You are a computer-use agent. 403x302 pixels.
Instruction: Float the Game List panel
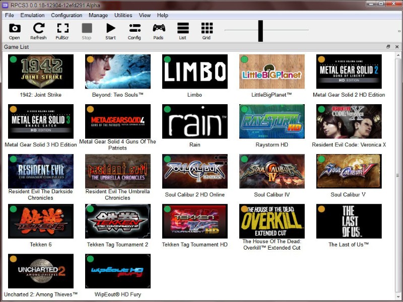pos(388,46)
